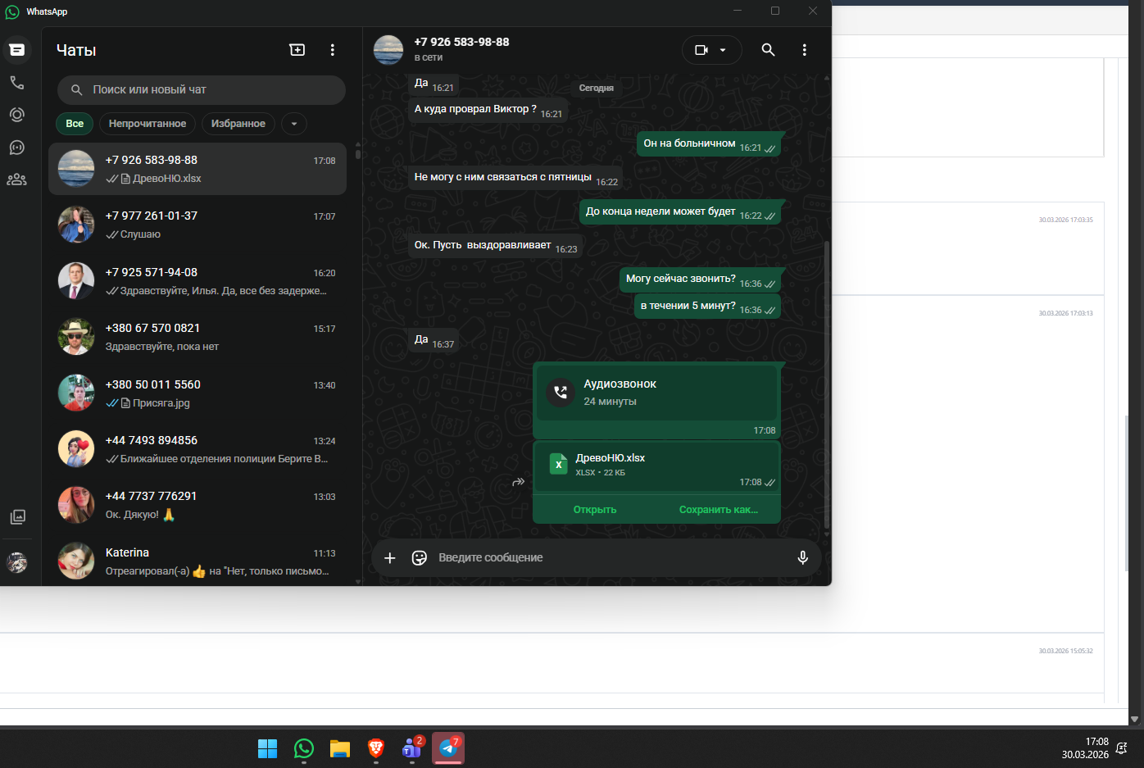This screenshot has width=1144, height=768.
Task: Click the chat list scrollbar
Action: pos(358,152)
